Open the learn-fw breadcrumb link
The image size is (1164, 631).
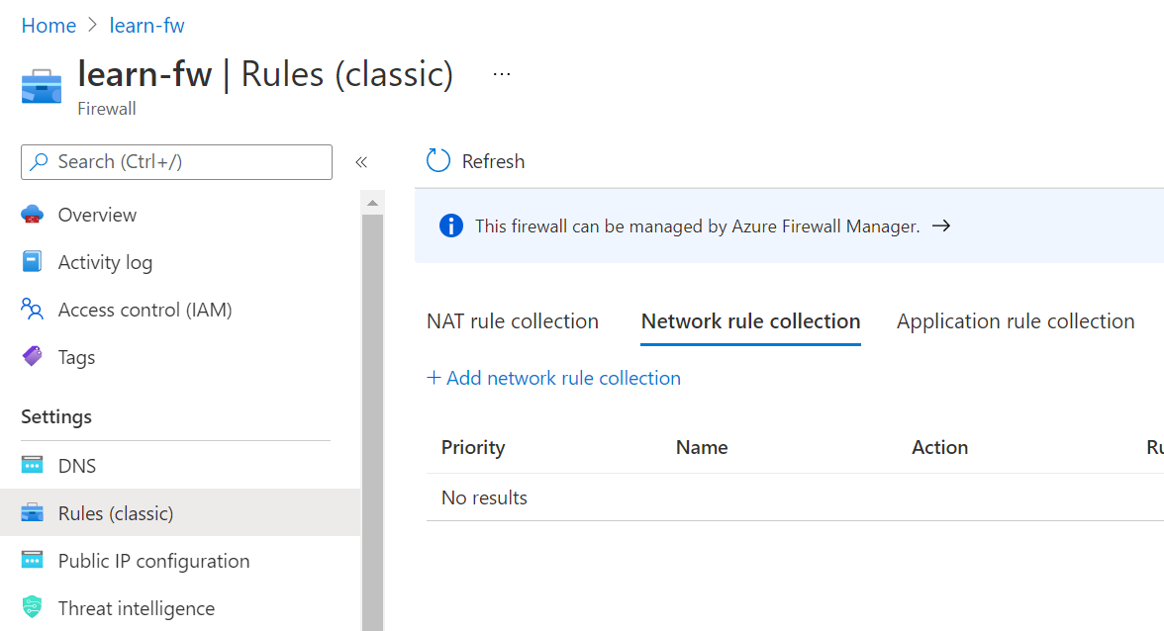(x=146, y=25)
